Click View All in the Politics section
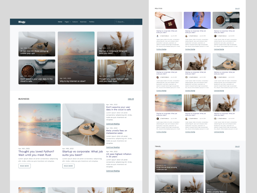The height and width of the screenshot is (193, 257). pyautogui.click(x=237, y=8)
